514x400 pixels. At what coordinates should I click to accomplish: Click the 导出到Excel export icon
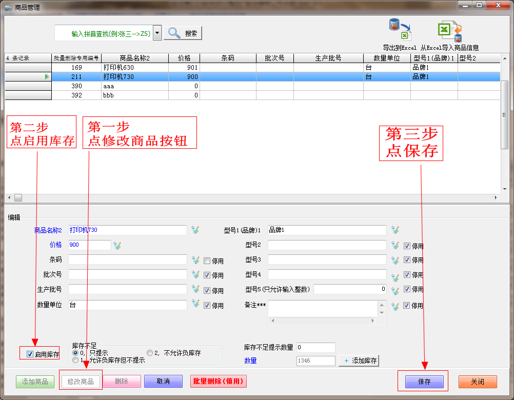pyautogui.click(x=400, y=29)
